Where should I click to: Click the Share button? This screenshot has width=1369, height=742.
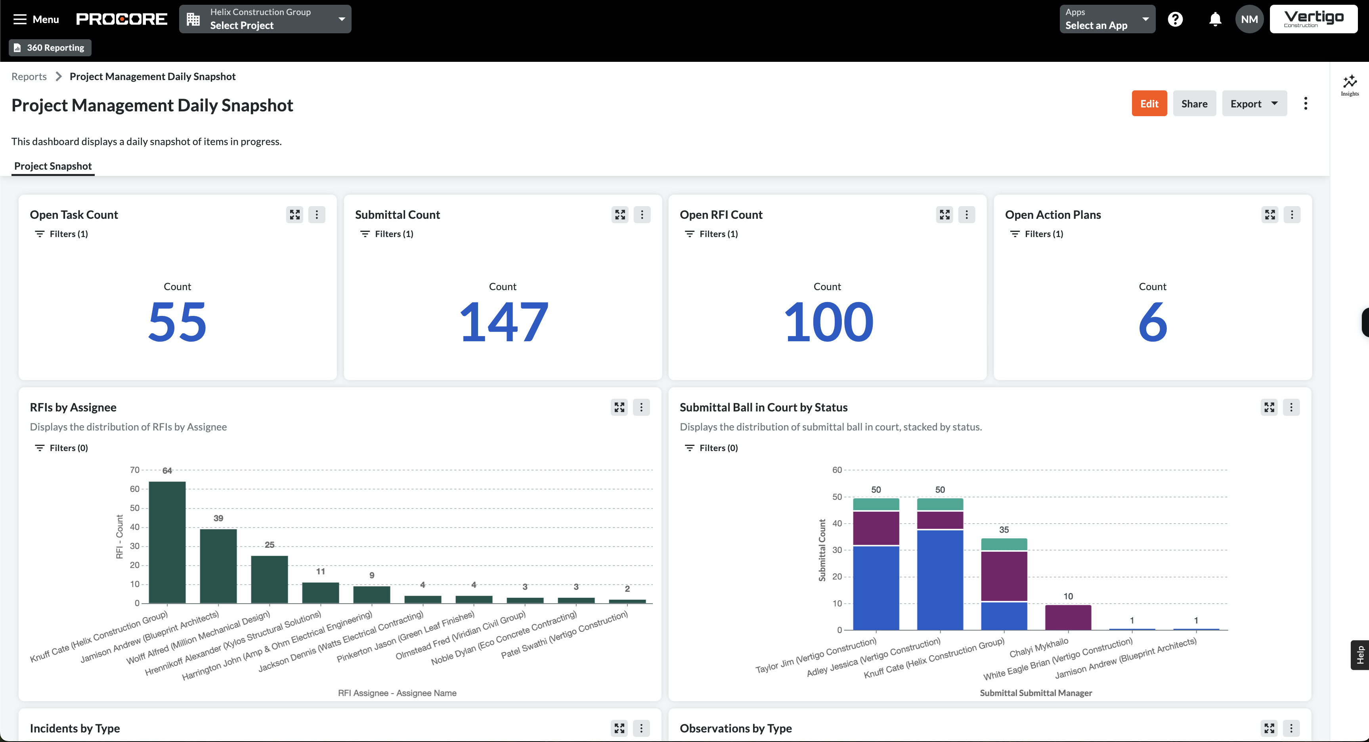pos(1194,103)
